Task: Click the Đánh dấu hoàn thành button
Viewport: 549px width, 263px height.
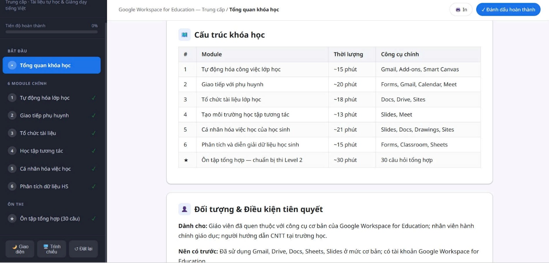Action: coord(508,10)
